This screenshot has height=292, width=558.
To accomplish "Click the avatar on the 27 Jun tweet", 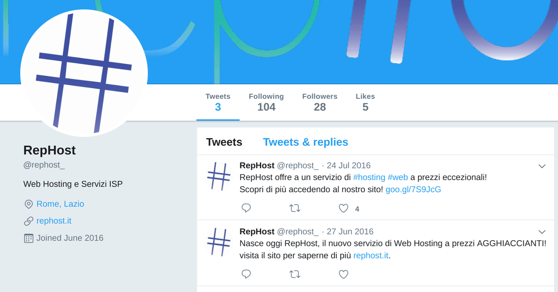I will tap(219, 242).
